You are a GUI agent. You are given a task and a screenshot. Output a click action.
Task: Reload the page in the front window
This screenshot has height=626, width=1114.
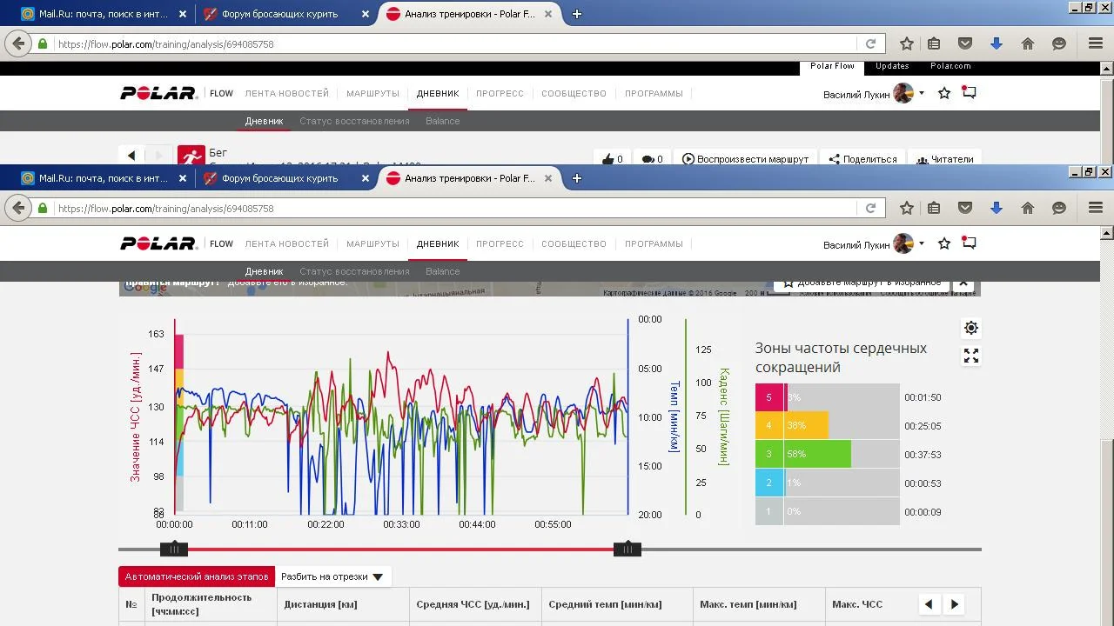click(870, 208)
